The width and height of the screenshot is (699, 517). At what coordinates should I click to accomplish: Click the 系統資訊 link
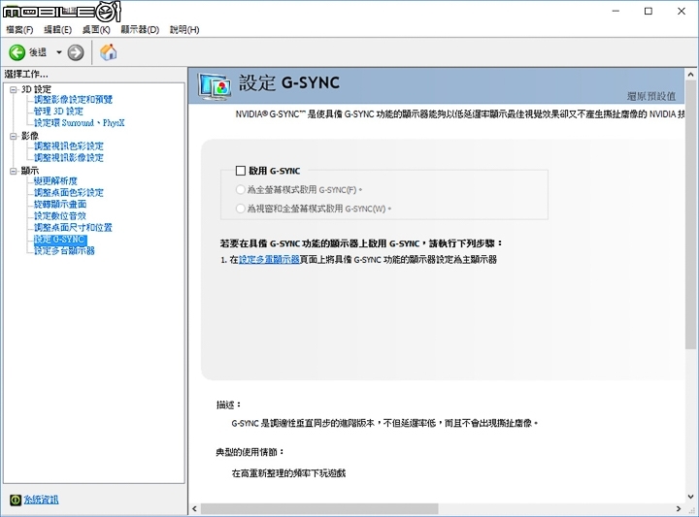(x=41, y=500)
